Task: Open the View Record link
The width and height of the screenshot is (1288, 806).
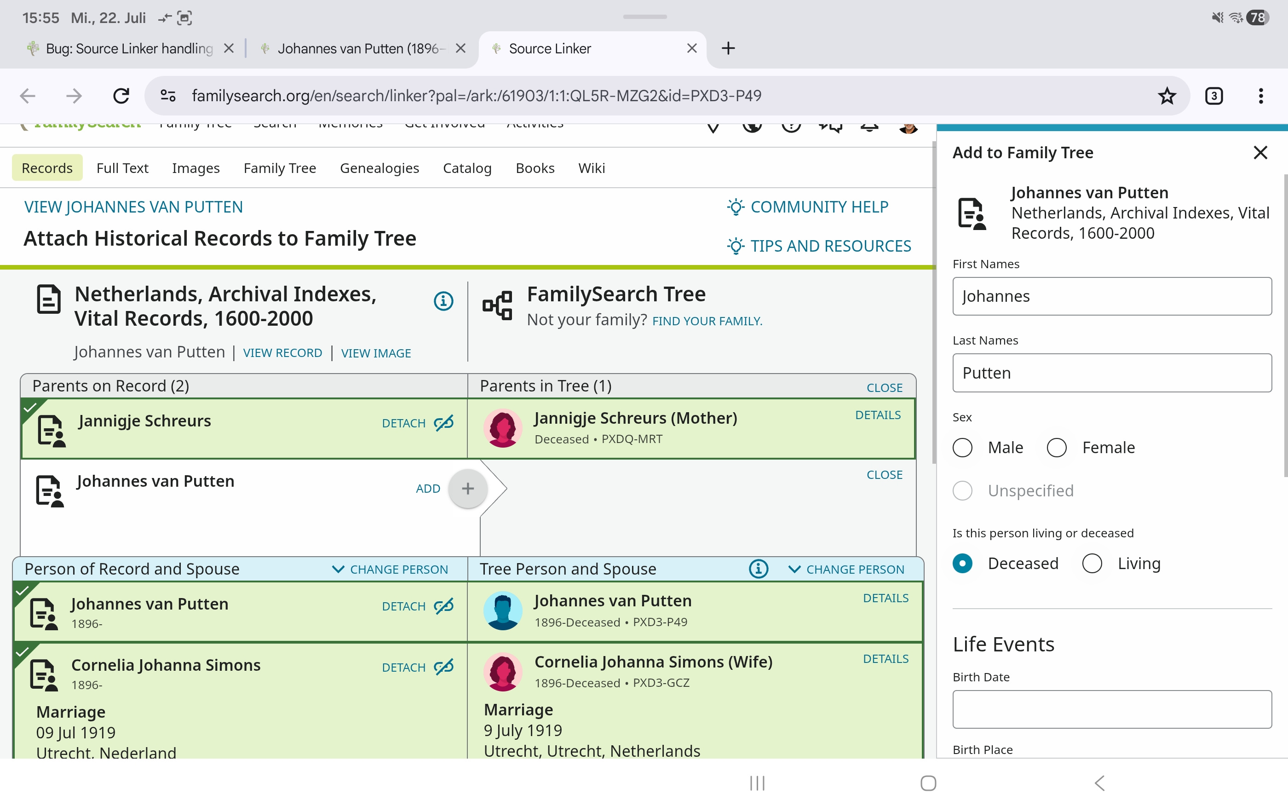Action: click(282, 353)
